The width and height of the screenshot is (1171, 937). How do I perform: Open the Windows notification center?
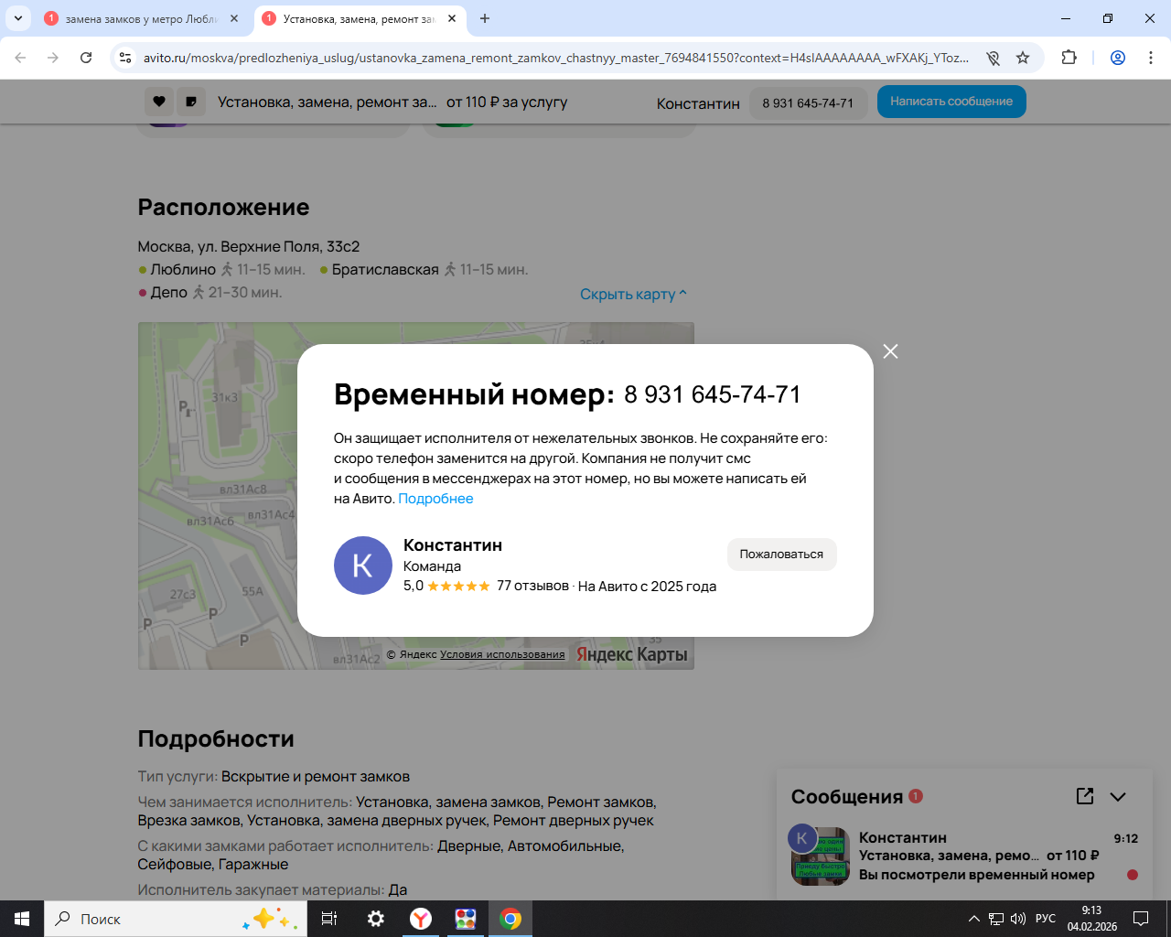[1141, 919]
